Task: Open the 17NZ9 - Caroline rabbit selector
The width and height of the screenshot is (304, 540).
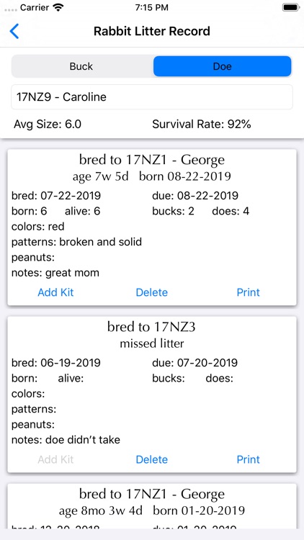Action: click(152, 97)
